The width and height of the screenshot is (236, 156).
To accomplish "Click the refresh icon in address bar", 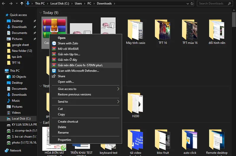I will 192,4.
